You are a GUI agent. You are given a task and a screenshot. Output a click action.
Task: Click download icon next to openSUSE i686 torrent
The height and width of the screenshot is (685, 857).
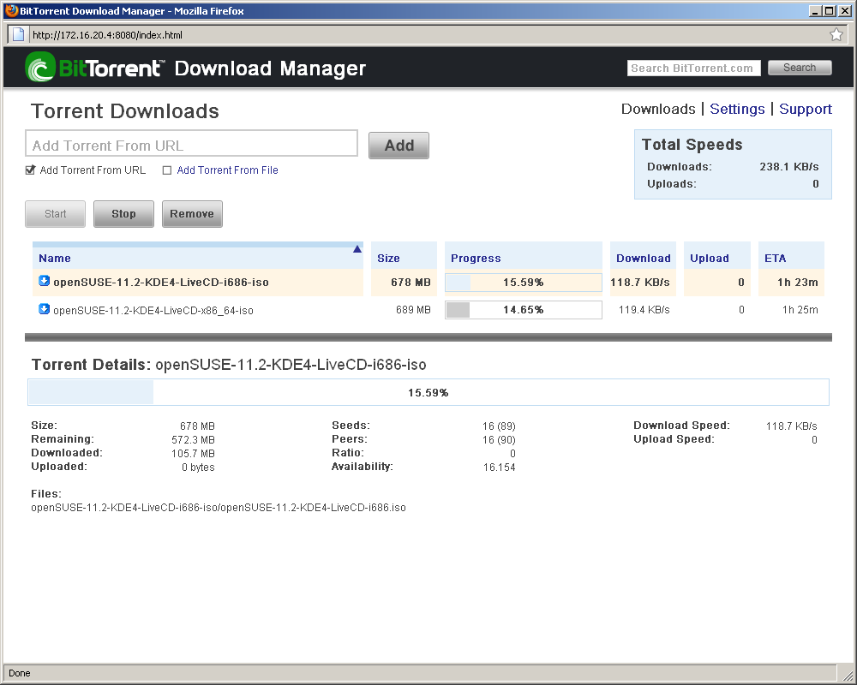pyautogui.click(x=45, y=281)
